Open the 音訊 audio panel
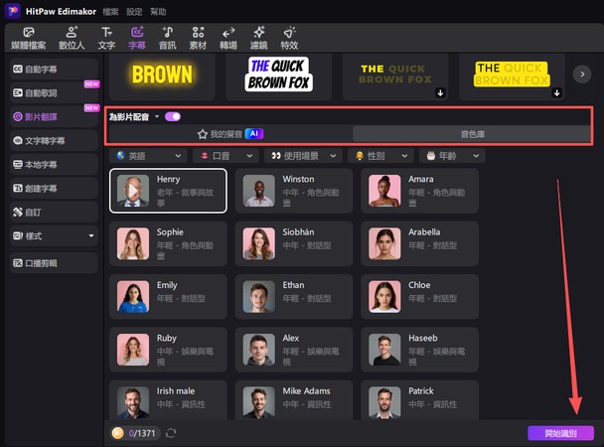The height and width of the screenshot is (447, 604). coord(168,39)
